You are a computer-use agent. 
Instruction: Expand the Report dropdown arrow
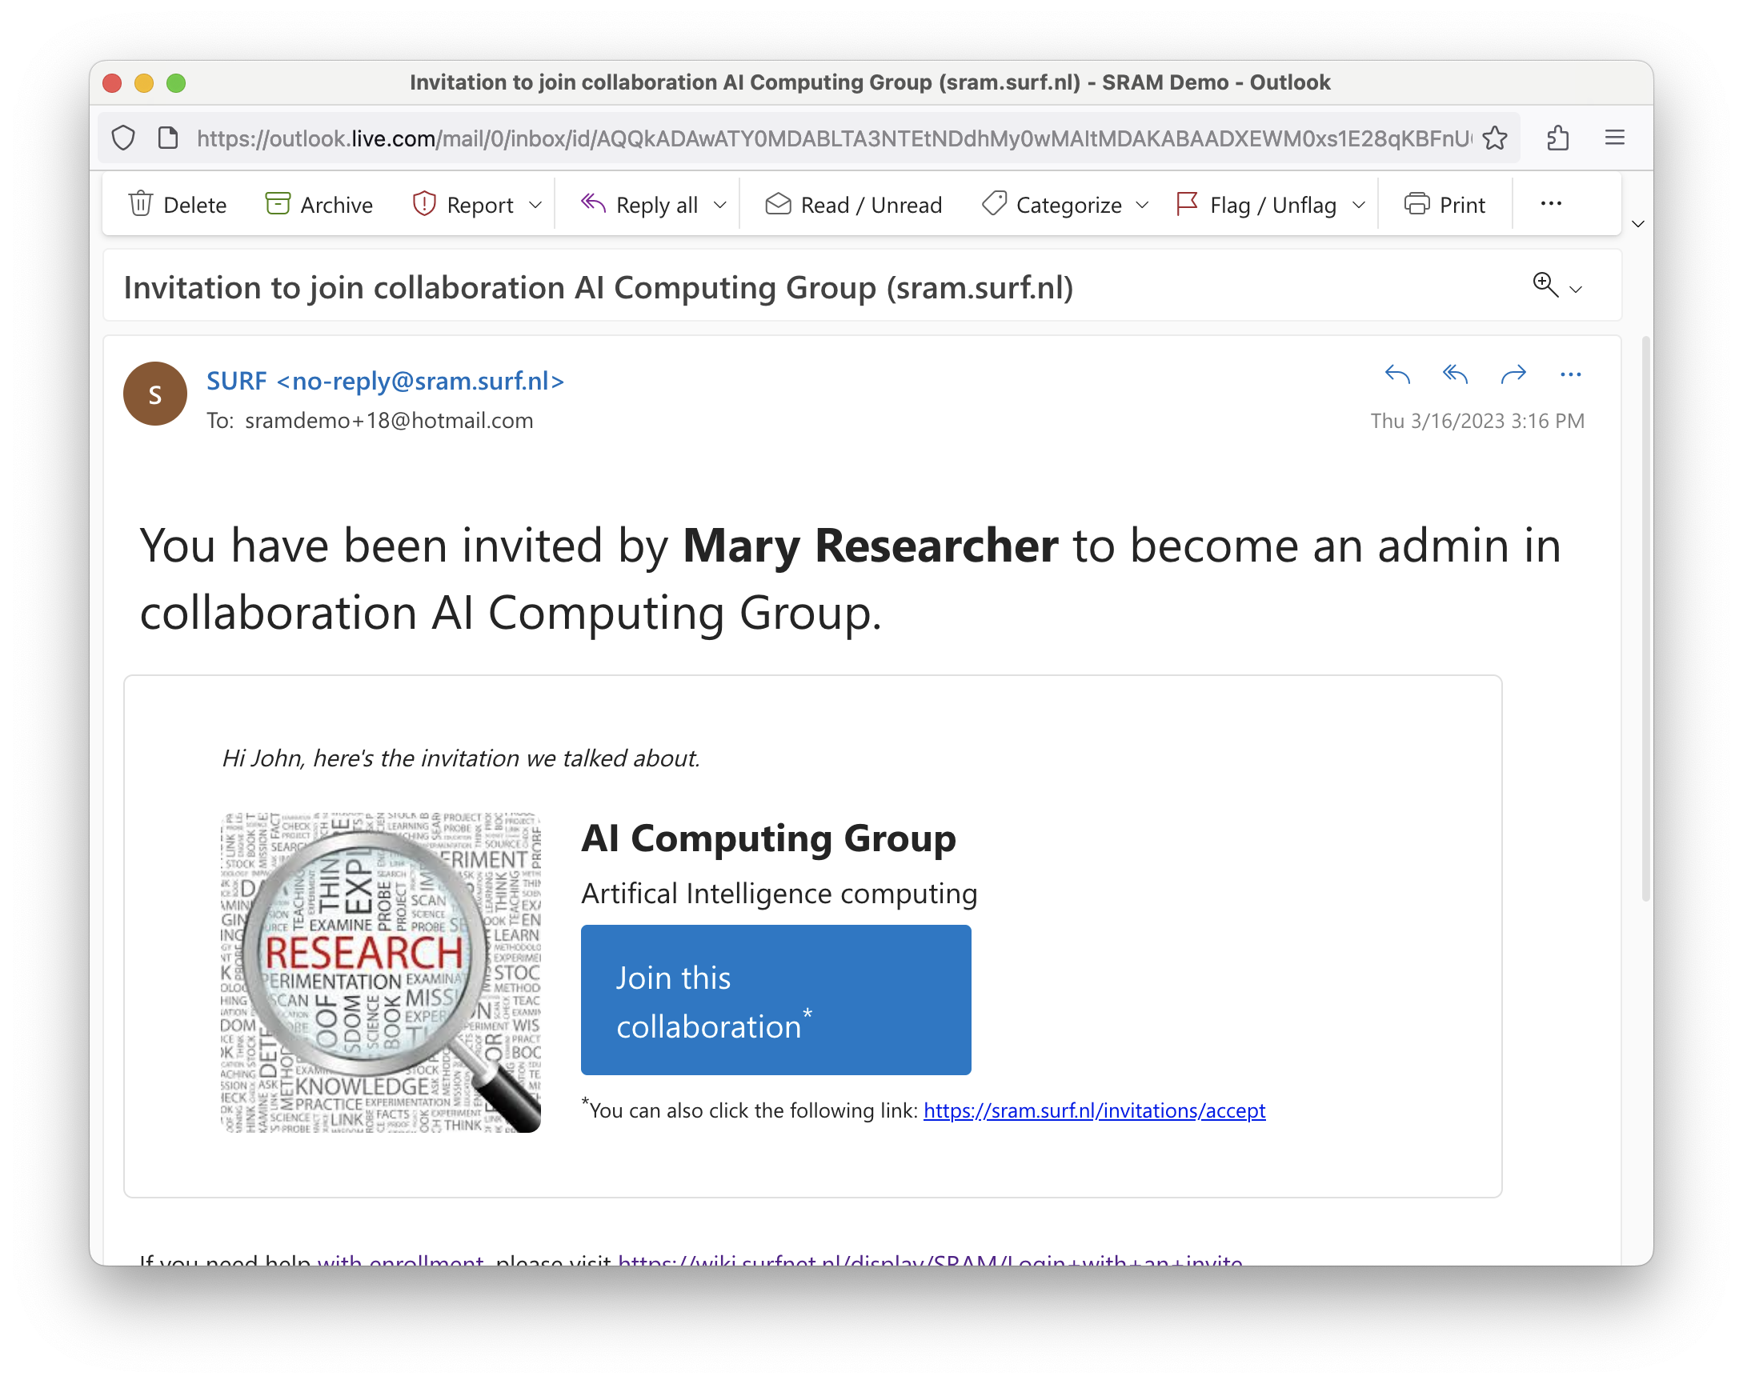(535, 206)
